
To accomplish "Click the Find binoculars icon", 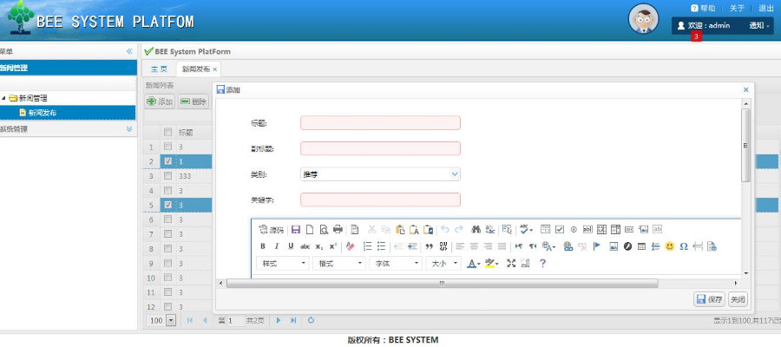I will pyautogui.click(x=476, y=230).
